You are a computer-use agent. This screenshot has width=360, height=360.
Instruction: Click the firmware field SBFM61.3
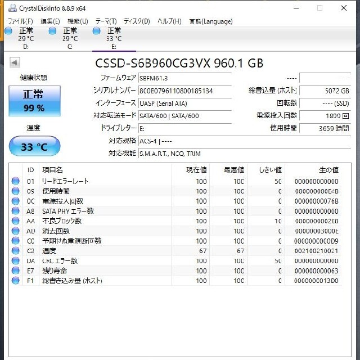pyautogui.click(x=185, y=78)
